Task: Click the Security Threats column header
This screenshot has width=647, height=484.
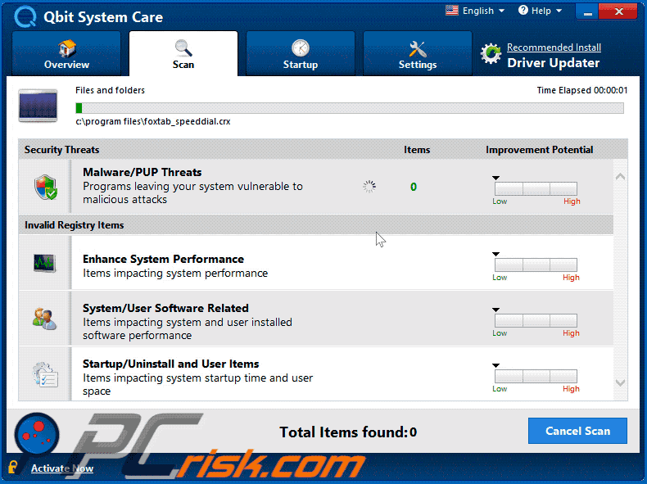Action: [x=62, y=150]
